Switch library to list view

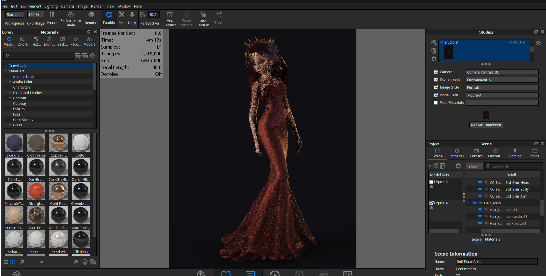(6, 262)
